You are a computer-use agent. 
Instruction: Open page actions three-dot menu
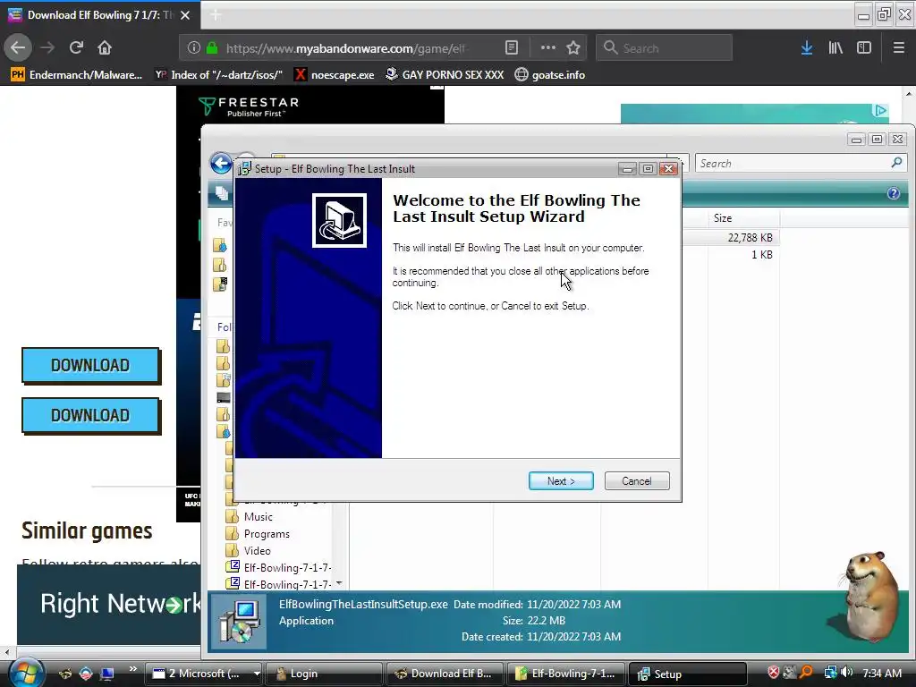pos(548,48)
